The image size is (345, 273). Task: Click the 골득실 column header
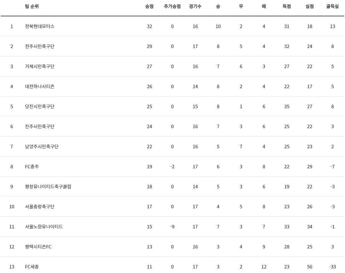(332, 6)
